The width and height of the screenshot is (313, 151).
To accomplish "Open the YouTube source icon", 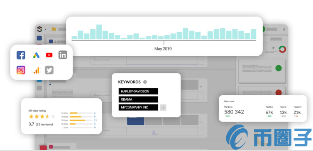I will pos(49,55).
